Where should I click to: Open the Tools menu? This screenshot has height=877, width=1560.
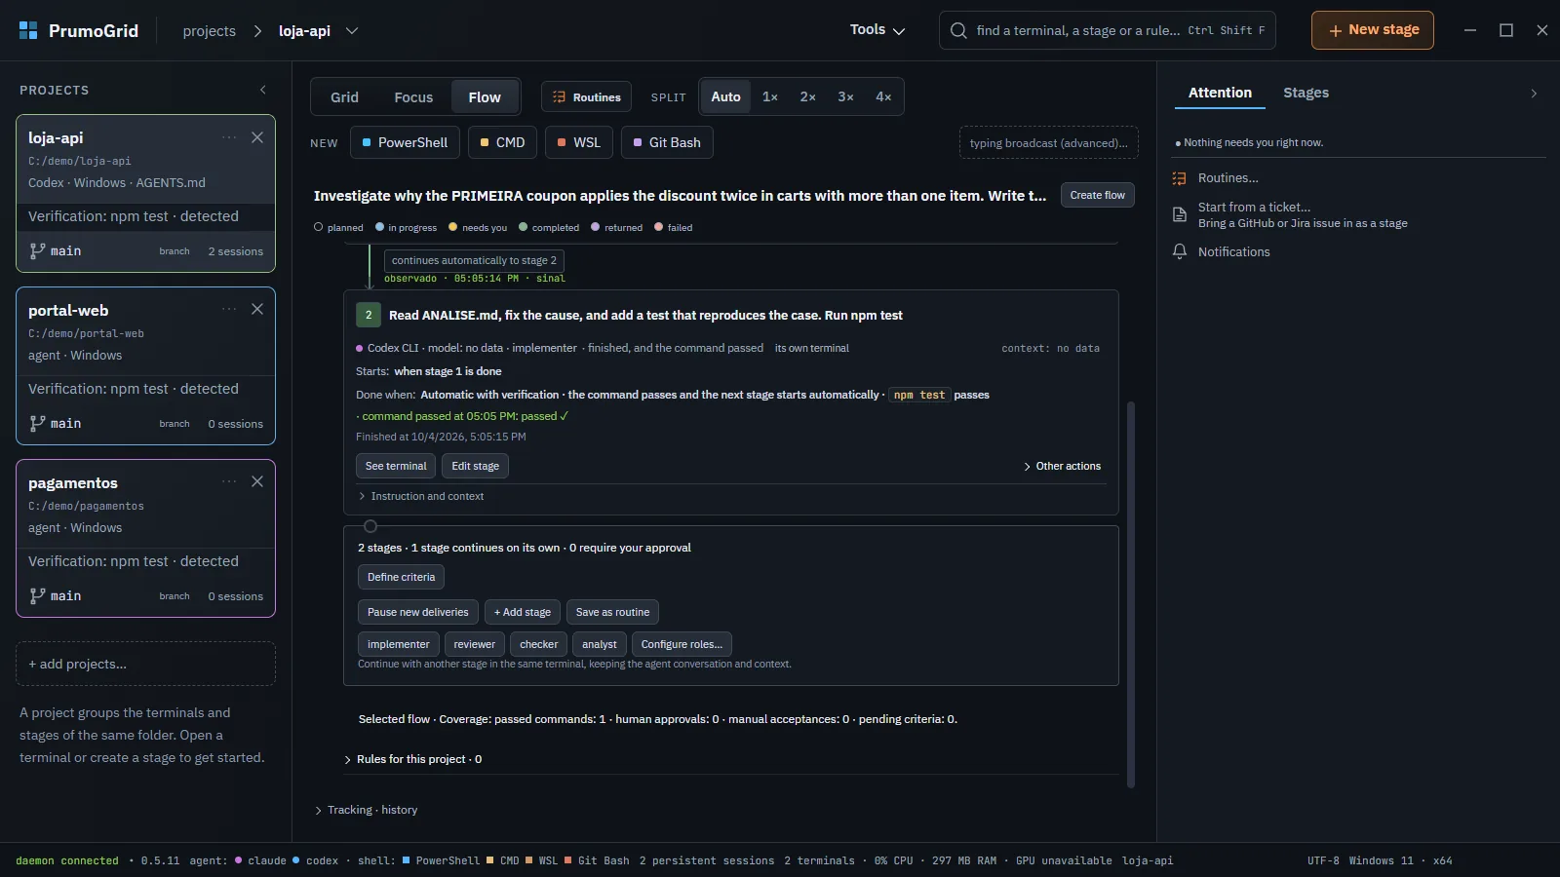click(x=877, y=30)
